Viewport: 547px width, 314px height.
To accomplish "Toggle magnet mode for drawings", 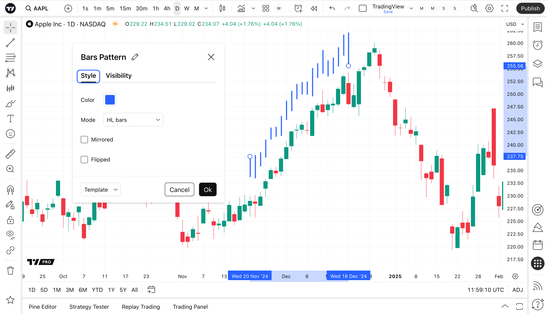I will point(11,190).
